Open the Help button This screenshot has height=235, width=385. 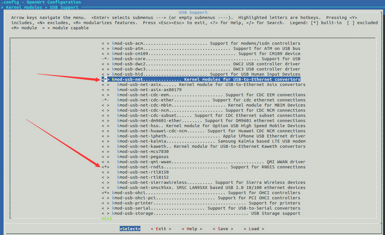click(192, 229)
